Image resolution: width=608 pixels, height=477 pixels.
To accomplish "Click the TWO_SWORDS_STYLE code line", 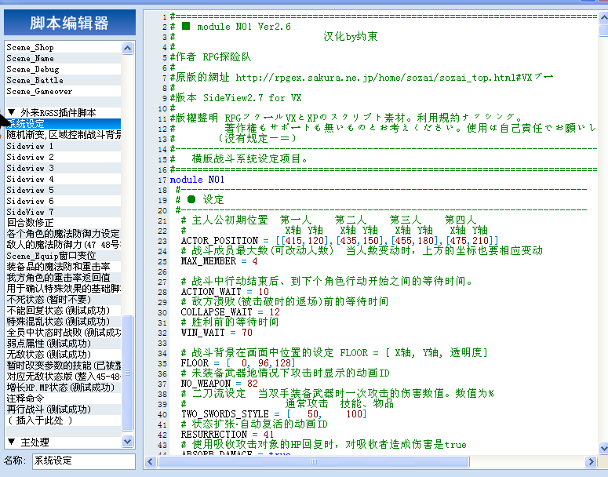I will click(x=274, y=413).
